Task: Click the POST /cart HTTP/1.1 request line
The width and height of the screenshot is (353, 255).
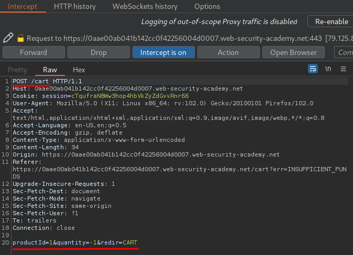Action: click(x=47, y=81)
